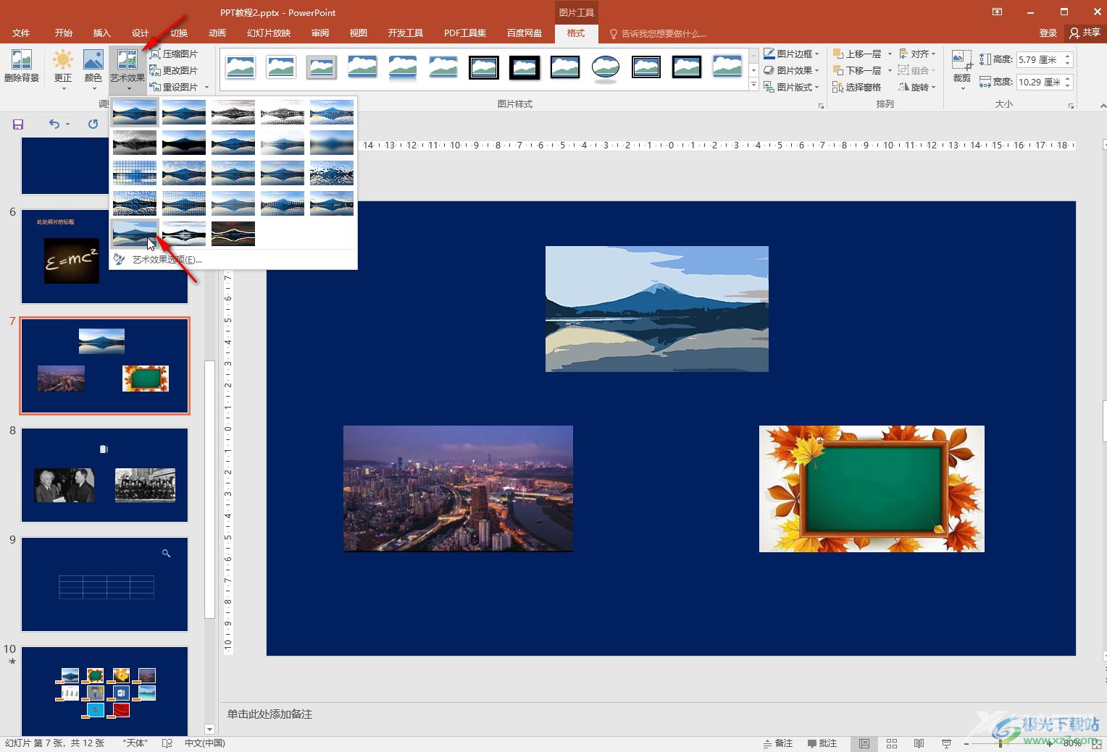Switch to the PDF工具集 tab

[x=465, y=33]
